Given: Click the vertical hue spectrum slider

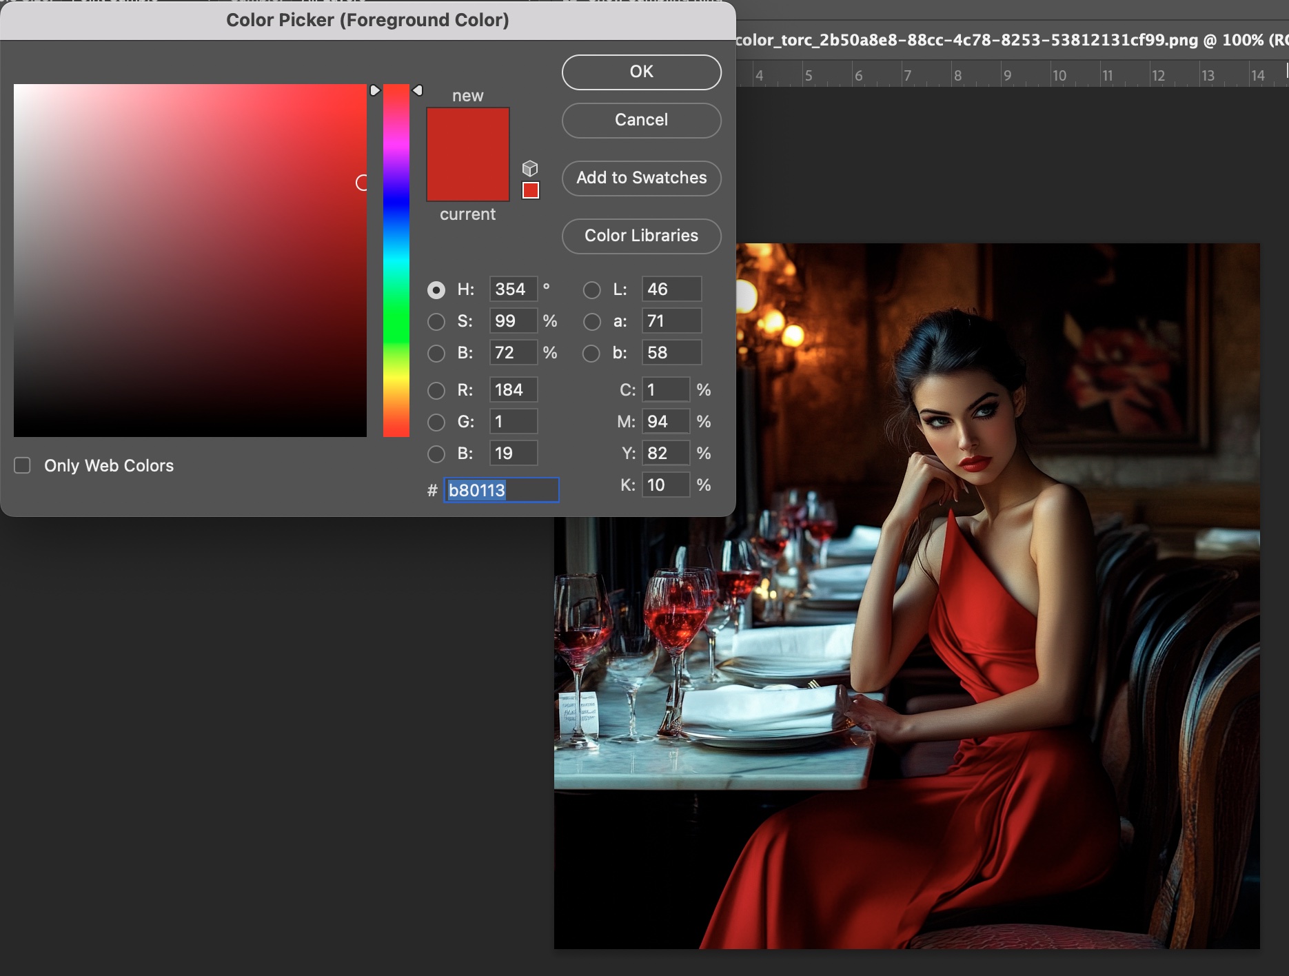Looking at the screenshot, I should pyautogui.click(x=396, y=262).
